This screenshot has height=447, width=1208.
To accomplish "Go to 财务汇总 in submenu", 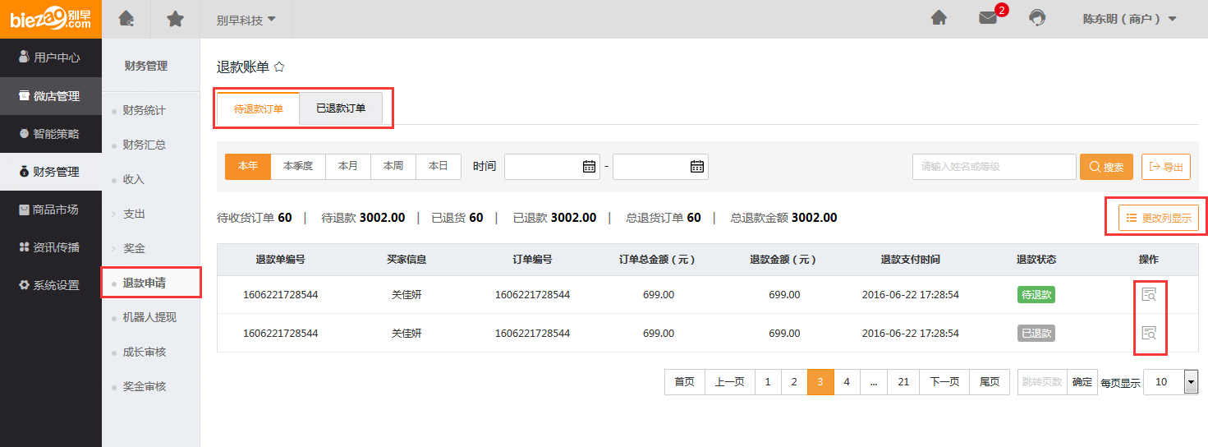I will tap(144, 145).
